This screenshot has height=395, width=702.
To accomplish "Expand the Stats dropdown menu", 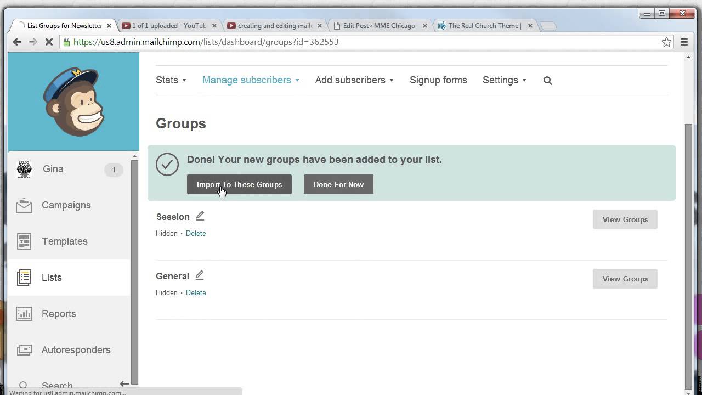I will [171, 80].
